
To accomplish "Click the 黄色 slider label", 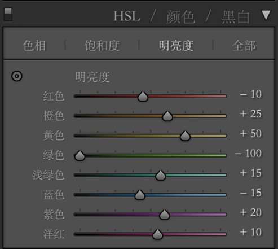I will point(54,136).
